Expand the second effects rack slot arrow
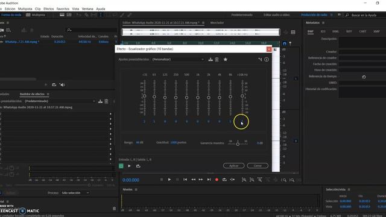 pos(110,119)
